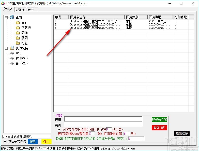199x151 pixels.
Task: Select the 软件(D:) tree item label
Action: pyautogui.click(x=22, y=58)
